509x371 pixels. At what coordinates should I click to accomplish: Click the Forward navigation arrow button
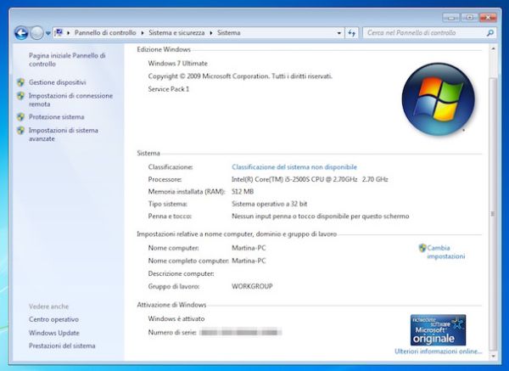[x=36, y=33]
